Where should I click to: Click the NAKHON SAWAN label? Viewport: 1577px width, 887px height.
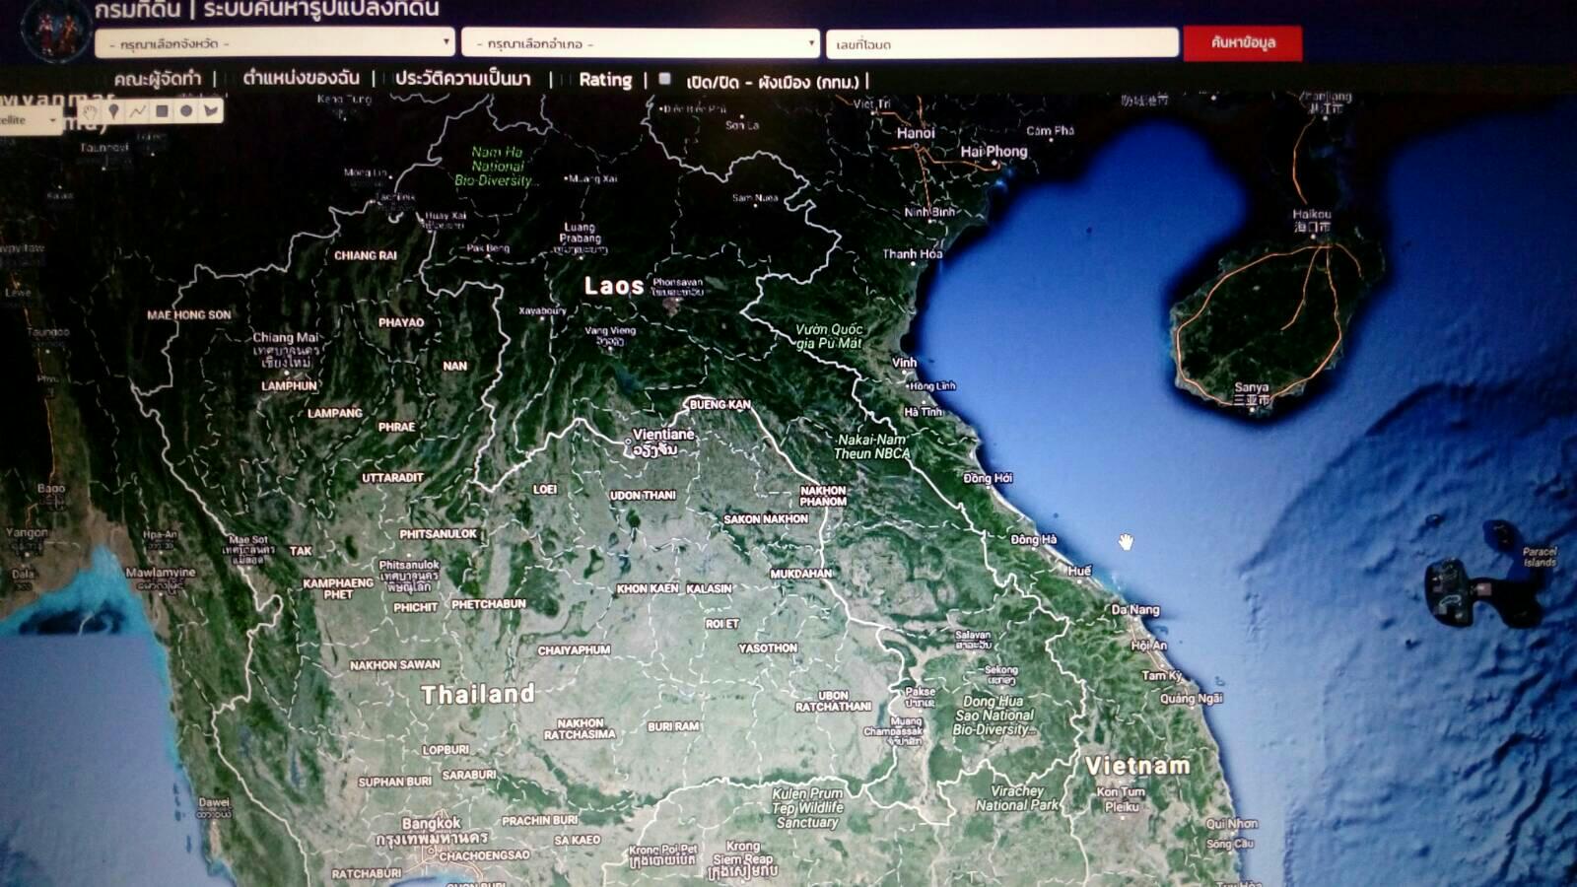point(395,665)
